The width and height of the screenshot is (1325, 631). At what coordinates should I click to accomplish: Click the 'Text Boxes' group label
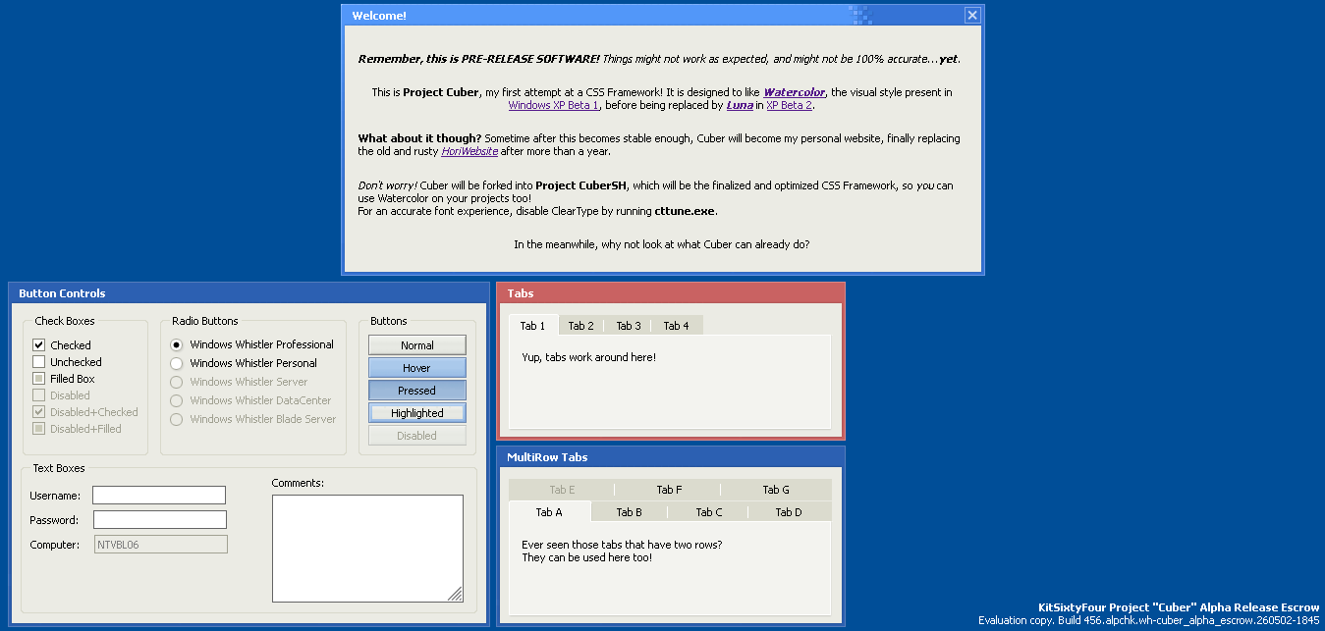pyautogui.click(x=59, y=468)
